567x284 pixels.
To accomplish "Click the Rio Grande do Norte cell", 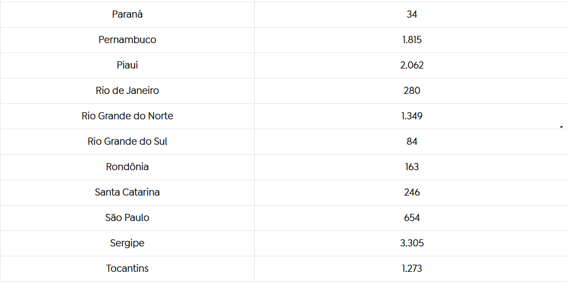I will (x=127, y=116).
